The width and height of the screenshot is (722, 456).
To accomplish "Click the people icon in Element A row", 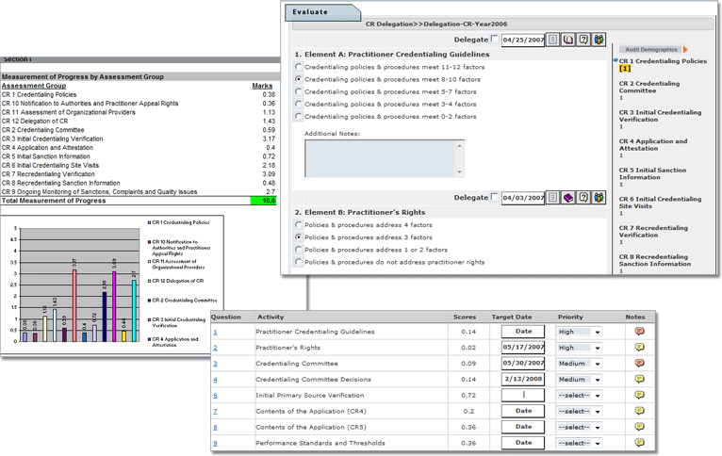I will click(x=599, y=40).
